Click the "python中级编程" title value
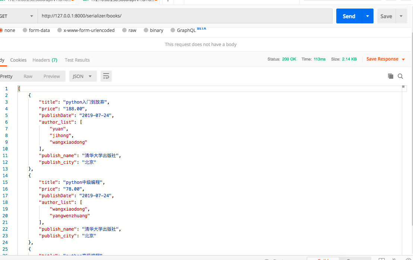This screenshot has width=413, height=260. click(x=83, y=182)
